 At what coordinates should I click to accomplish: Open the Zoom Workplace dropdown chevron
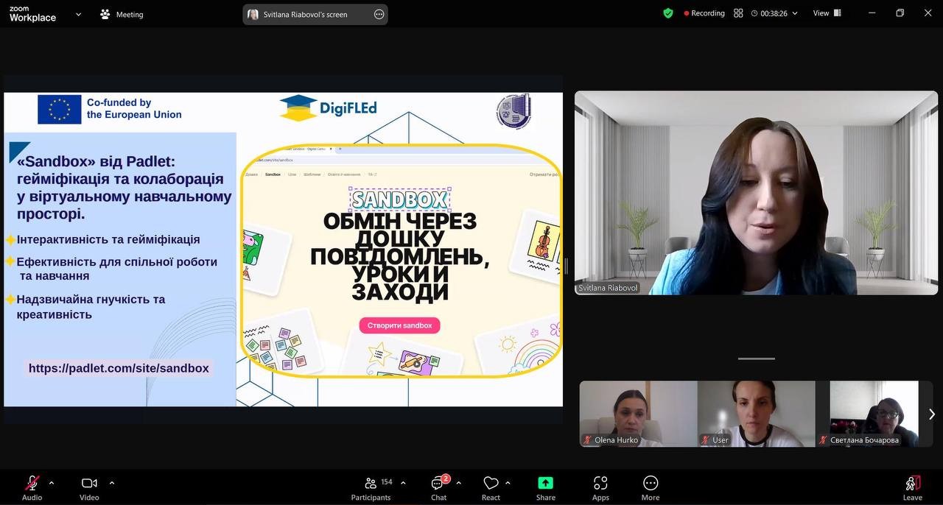pyautogui.click(x=78, y=14)
